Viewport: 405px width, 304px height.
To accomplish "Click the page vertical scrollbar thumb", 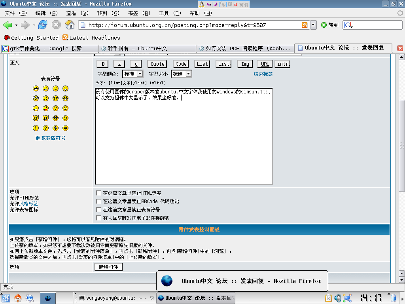I will [x=402, y=146].
